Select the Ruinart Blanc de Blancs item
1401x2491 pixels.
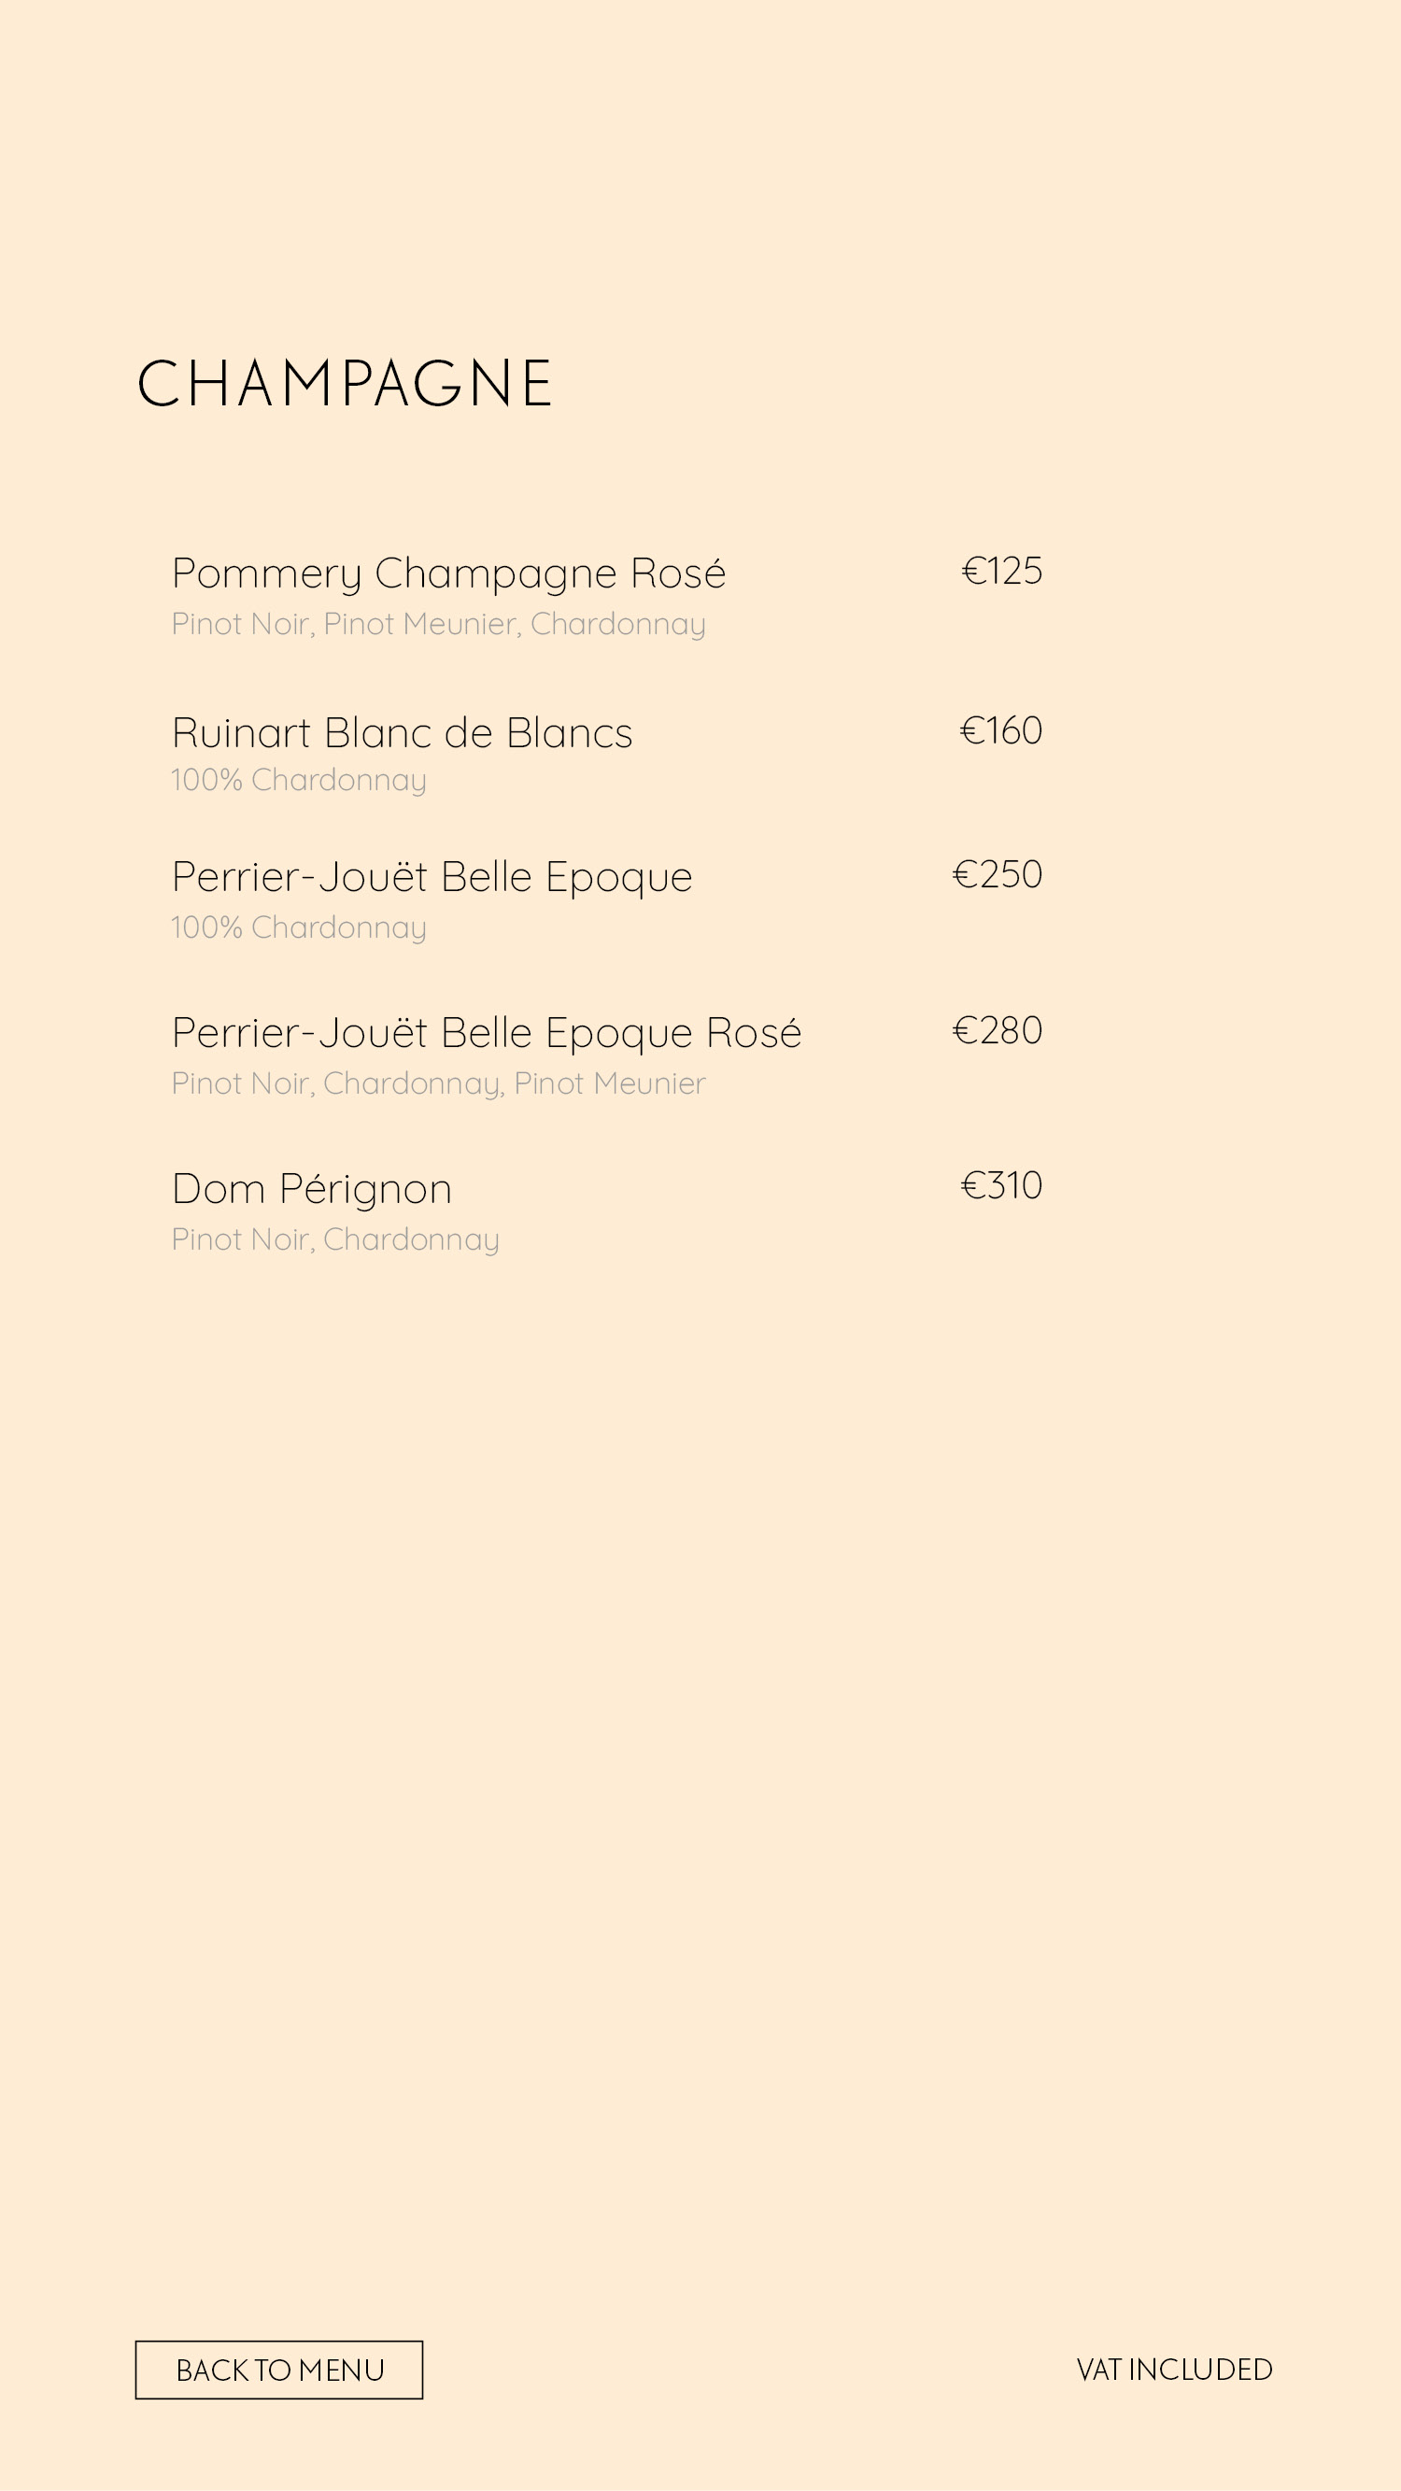point(403,732)
